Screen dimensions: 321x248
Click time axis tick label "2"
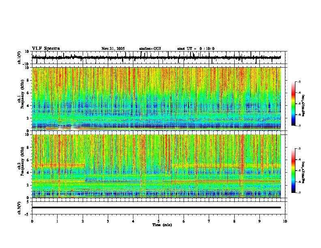(x=83, y=221)
